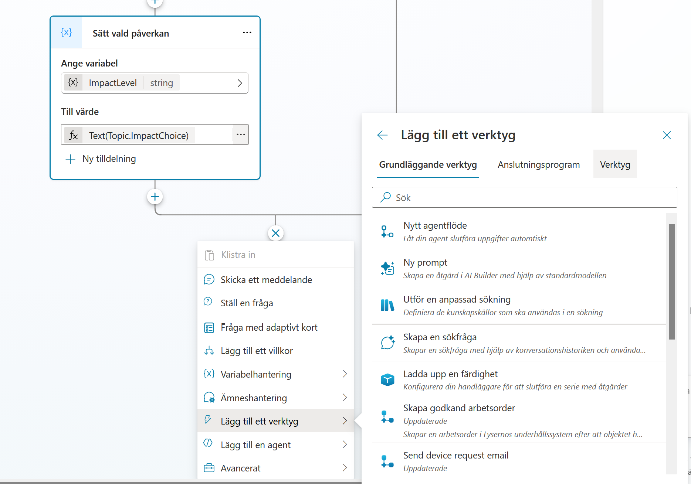Choose Skicka ett meddelande
The width and height of the screenshot is (691, 484).
coord(276,280)
